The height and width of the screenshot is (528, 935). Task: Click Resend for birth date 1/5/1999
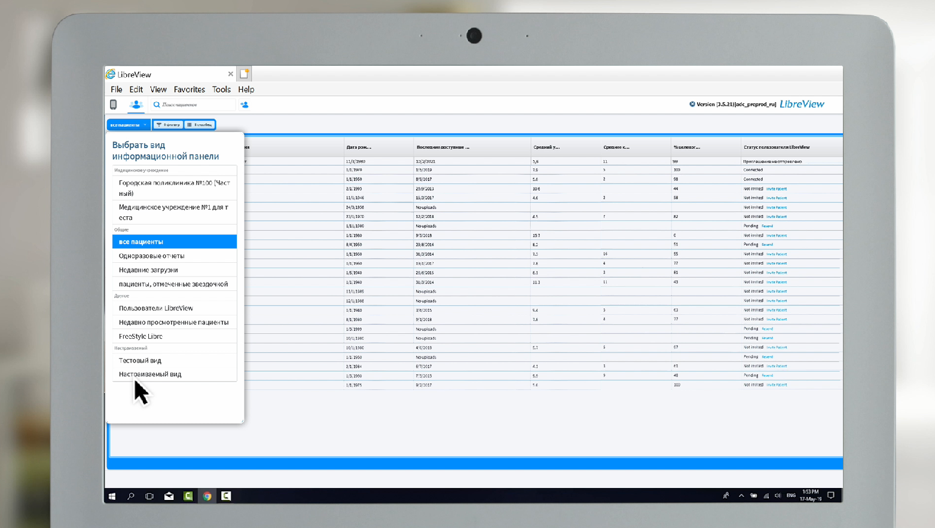click(768, 329)
